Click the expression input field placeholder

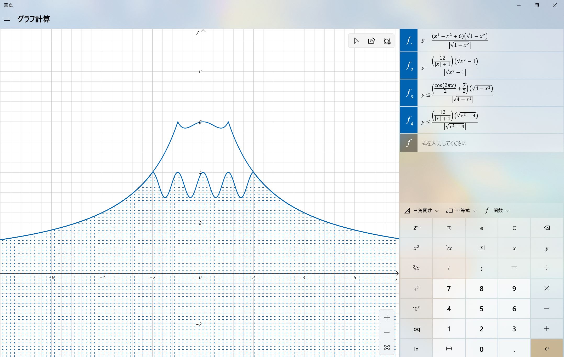[x=490, y=143]
